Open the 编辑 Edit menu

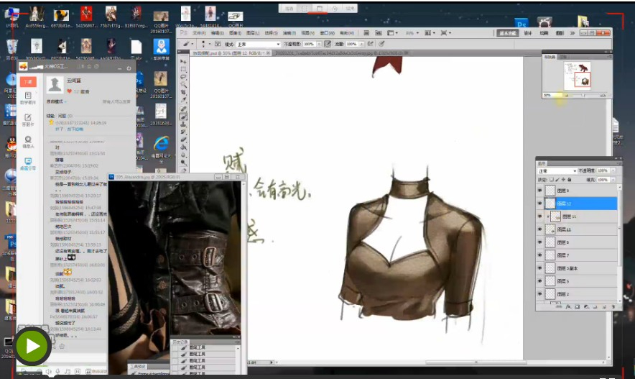pyautogui.click(x=218, y=33)
